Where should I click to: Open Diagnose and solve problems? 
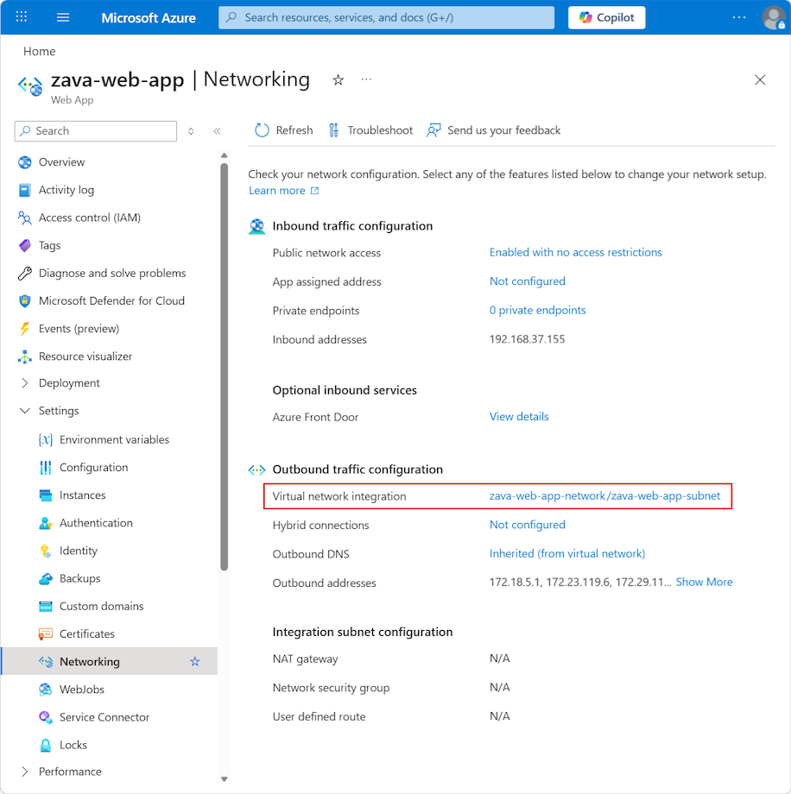click(112, 274)
